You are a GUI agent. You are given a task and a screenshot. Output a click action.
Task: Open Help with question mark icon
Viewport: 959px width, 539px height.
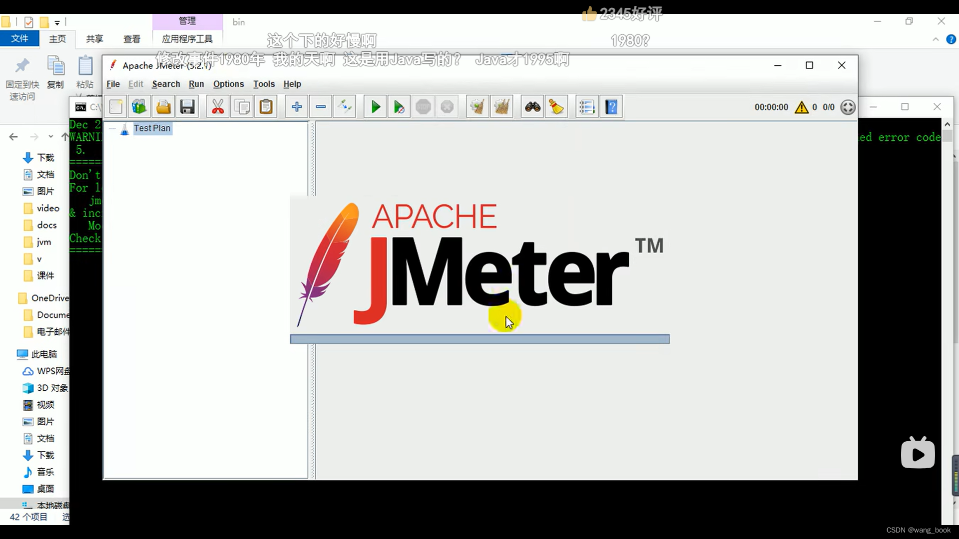pyautogui.click(x=611, y=107)
